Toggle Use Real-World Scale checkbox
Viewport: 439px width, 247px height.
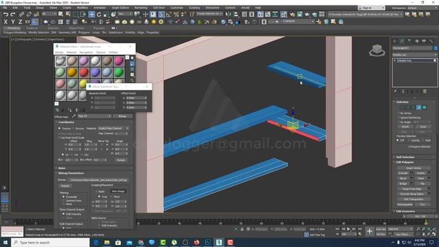pyautogui.click(x=60, y=138)
